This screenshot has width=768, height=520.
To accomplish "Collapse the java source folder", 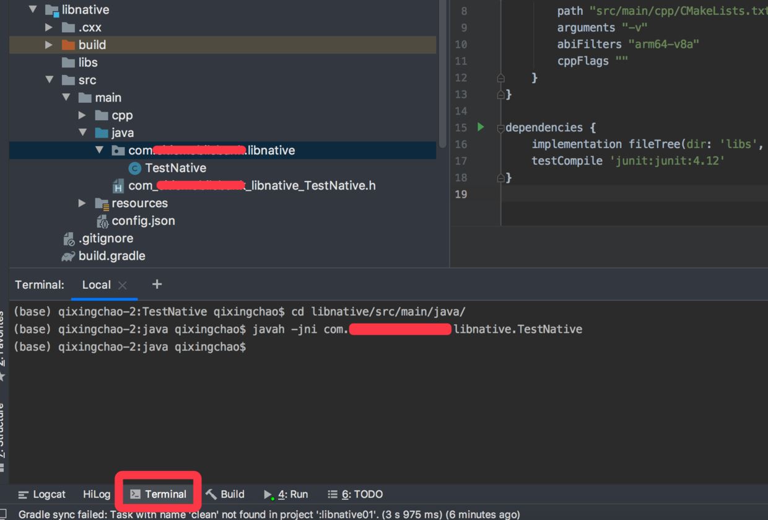I will point(82,133).
